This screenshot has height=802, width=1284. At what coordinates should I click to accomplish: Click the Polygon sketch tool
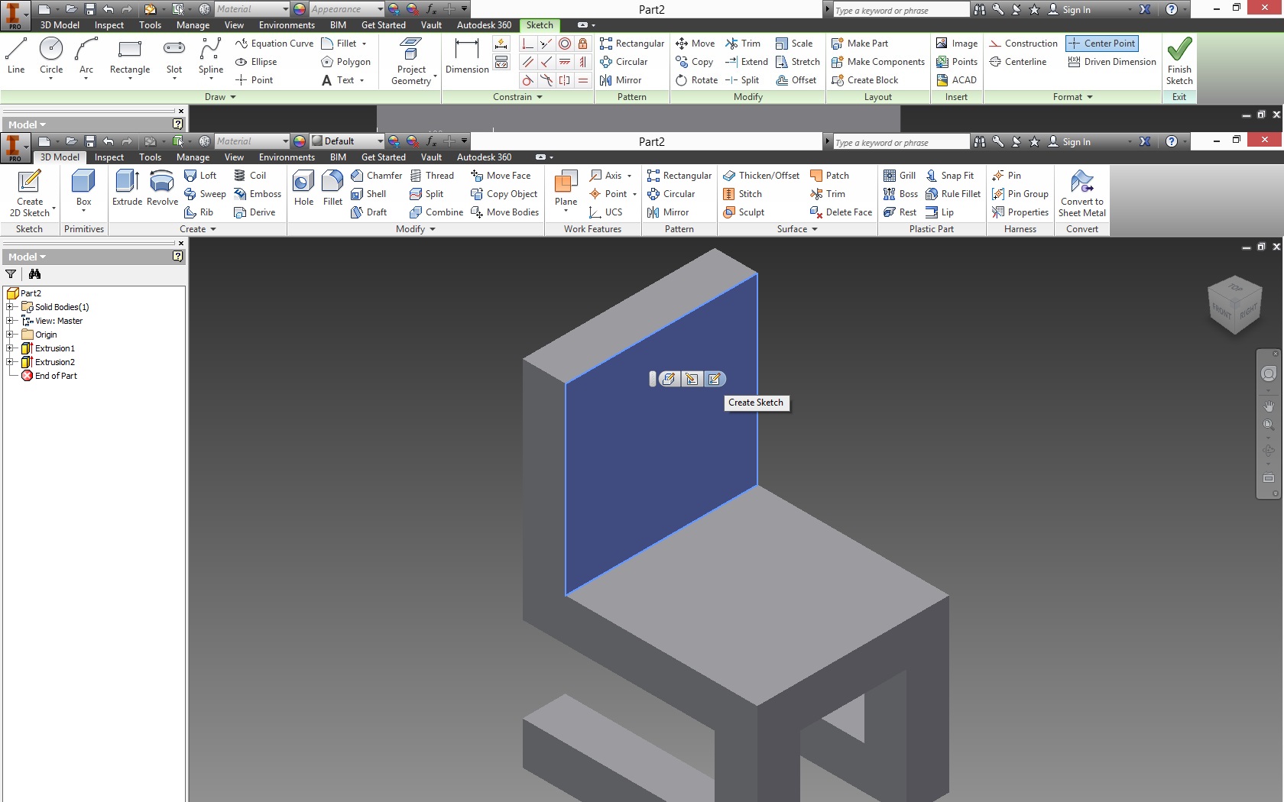(345, 62)
